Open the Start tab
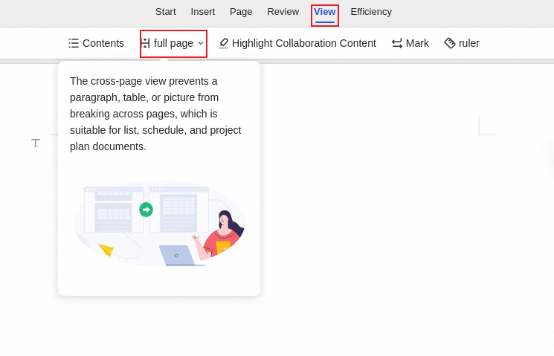This screenshot has height=356, width=554. pyautogui.click(x=165, y=12)
